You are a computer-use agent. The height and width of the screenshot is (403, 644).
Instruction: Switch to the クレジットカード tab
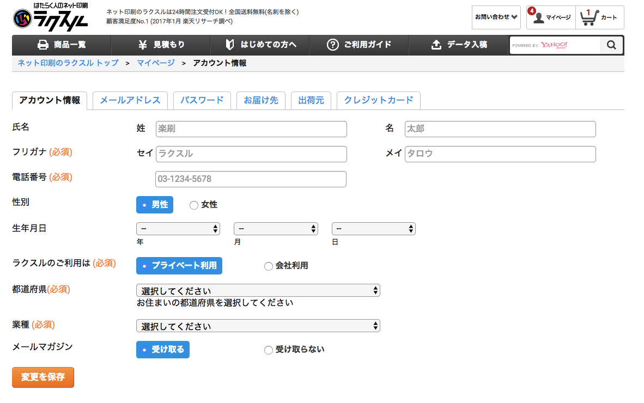tap(378, 100)
